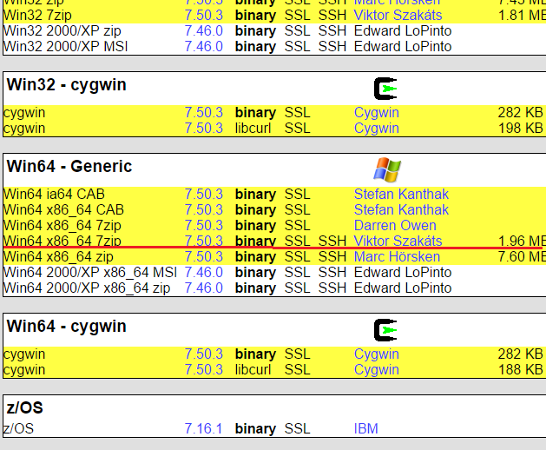The height and width of the screenshot is (450, 546).
Task: Click "Edward LoPinto" in Win32 2000/XP zip row
Action: tap(403, 31)
